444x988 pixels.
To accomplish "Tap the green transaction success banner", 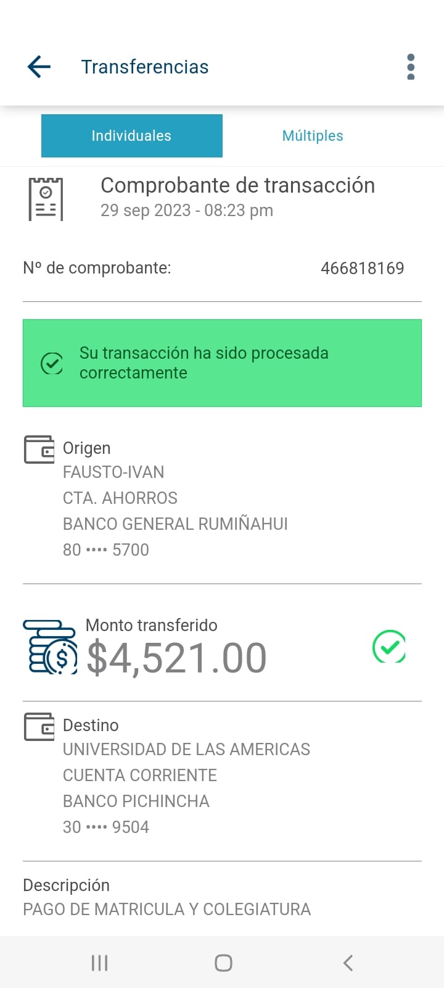I will [222, 363].
